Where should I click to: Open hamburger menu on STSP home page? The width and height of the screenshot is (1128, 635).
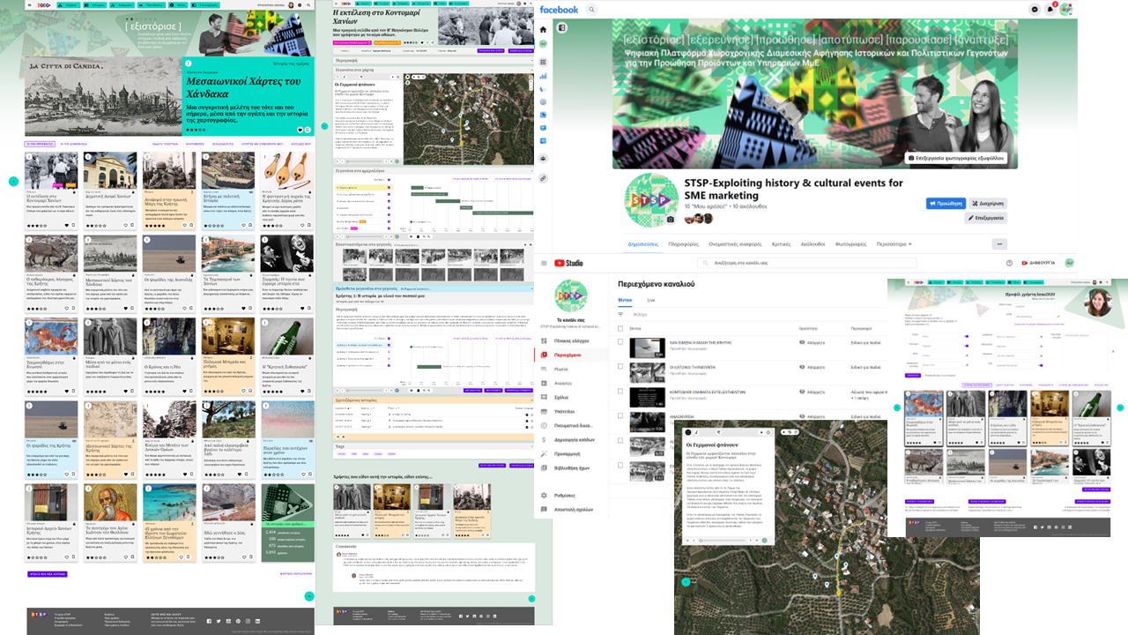(x=30, y=4)
